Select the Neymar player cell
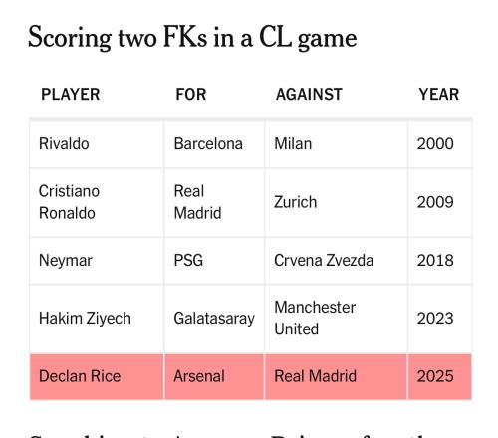 [97, 261]
